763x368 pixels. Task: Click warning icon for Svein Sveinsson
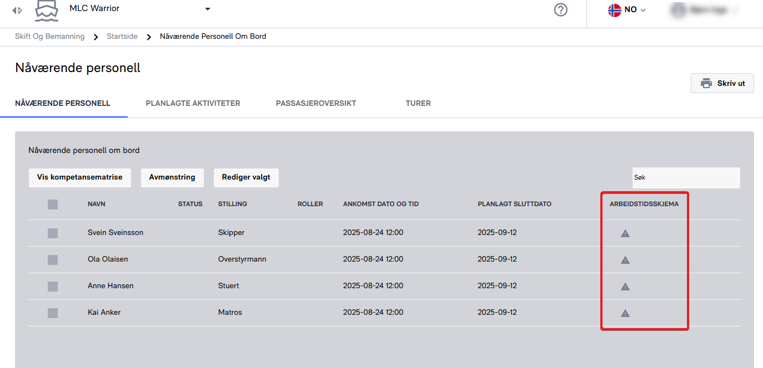[x=625, y=233]
